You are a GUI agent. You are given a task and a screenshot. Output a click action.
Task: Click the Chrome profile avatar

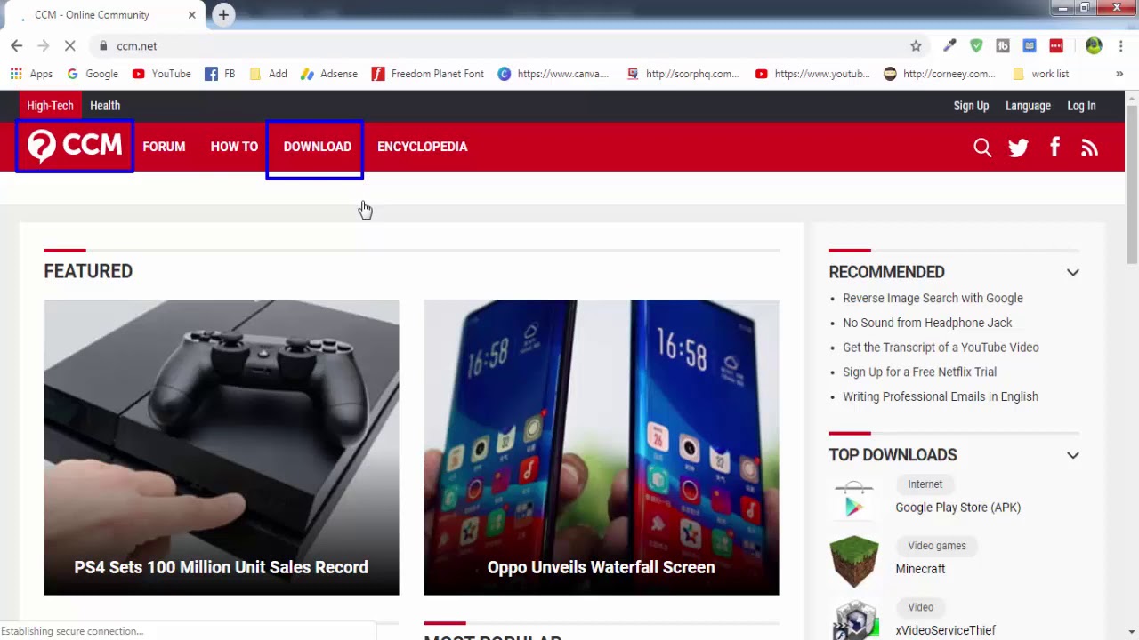[x=1094, y=46]
